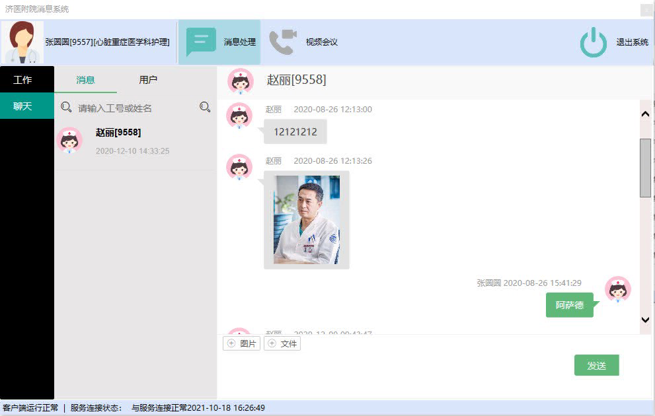Open the doctor photo thumbnail in chat
The height and width of the screenshot is (416, 655).
click(307, 220)
